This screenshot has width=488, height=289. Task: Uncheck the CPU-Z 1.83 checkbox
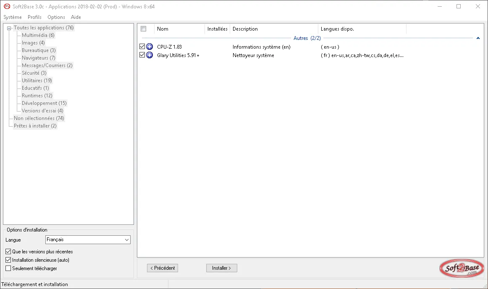(x=142, y=47)
